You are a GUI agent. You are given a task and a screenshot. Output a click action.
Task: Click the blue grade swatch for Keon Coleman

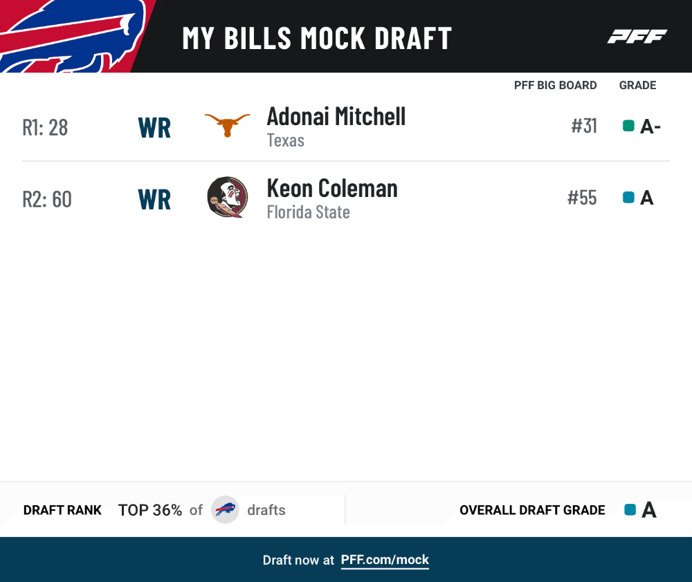628,197
